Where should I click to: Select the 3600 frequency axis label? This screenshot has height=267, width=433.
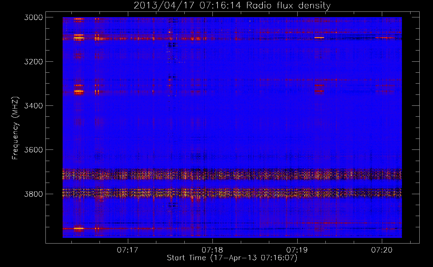click(x=33, y=150)
